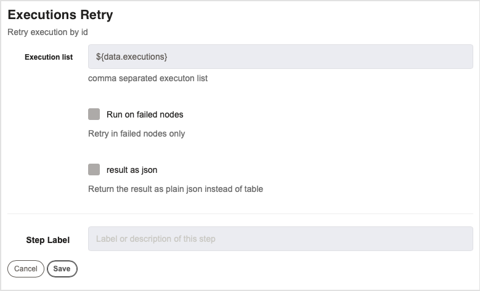Click the 'Retry in failed nodes only' description

pos(137,134)
